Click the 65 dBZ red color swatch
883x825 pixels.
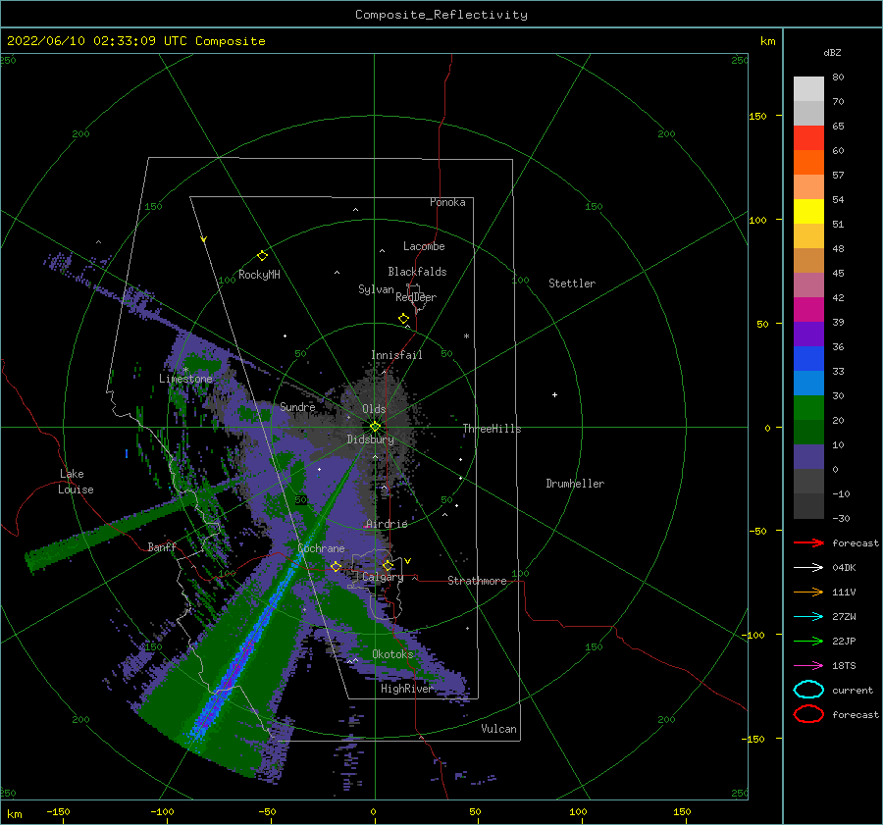(808, 137)
